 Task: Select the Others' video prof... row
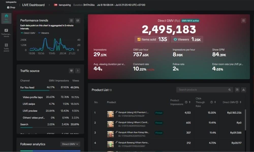tap(50, 118)
